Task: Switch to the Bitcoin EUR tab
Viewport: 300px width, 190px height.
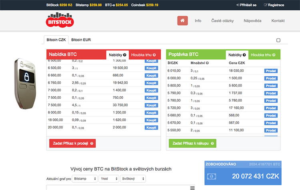Action: pyautogui.click(x=81, y=40)
